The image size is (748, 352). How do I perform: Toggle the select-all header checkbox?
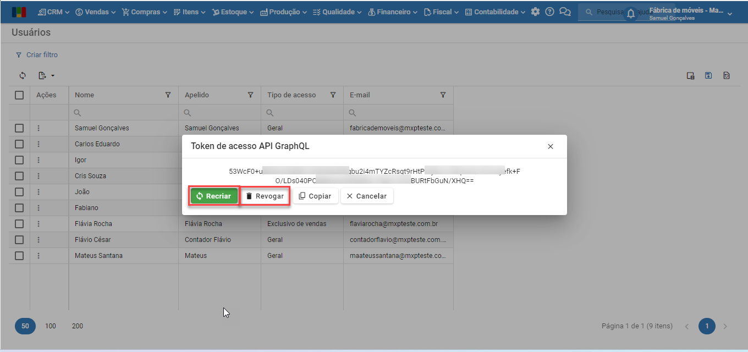tap(19, 95)
